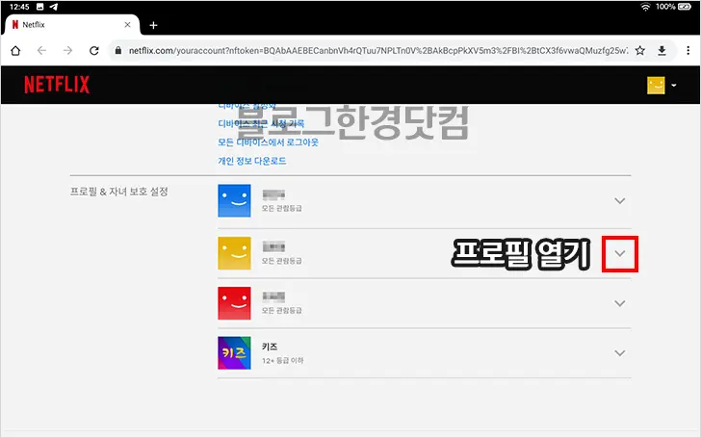Tap the image notification icon in status bar

[39, 7]
